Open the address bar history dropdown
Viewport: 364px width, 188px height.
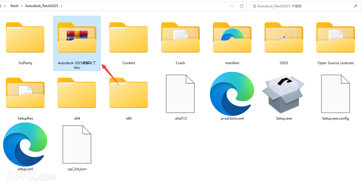232,6
